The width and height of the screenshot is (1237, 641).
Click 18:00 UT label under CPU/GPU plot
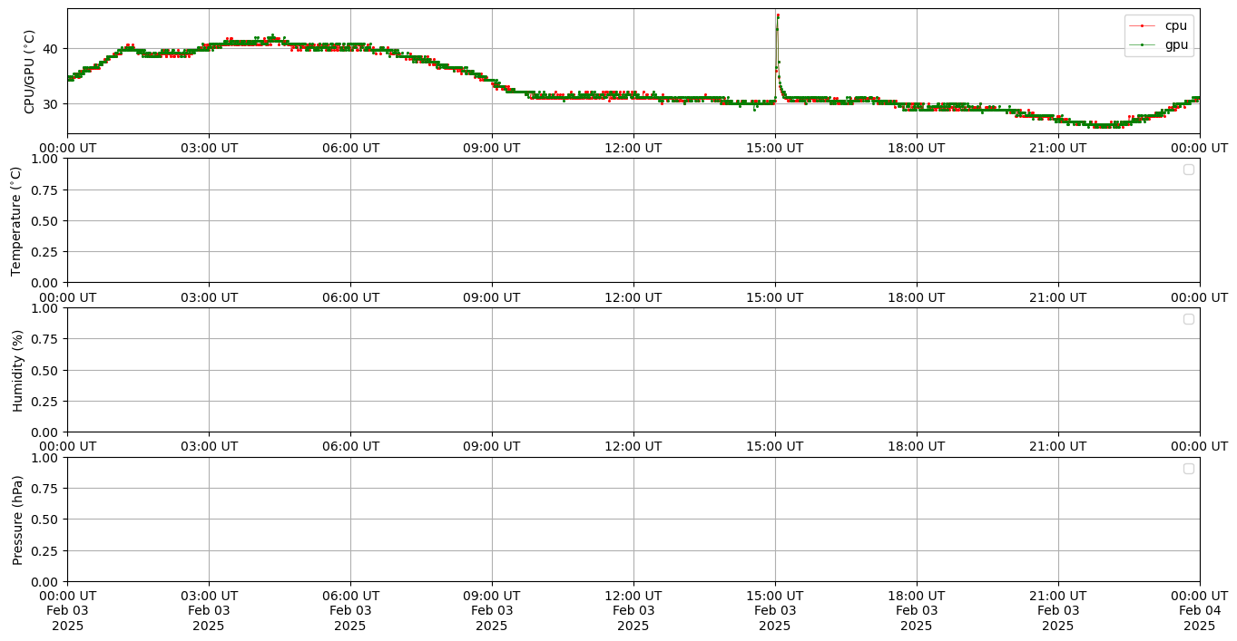tap(917, 148)
